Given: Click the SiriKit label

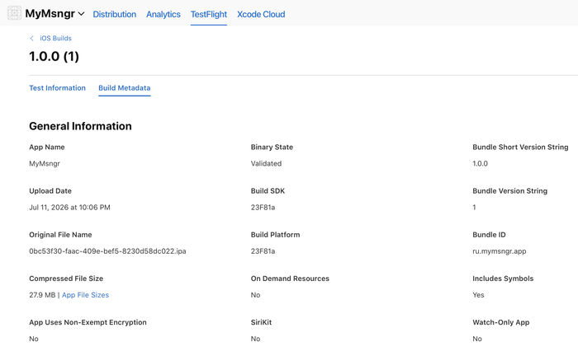Looking at the screenshot, I should click(x=261, y=322).
